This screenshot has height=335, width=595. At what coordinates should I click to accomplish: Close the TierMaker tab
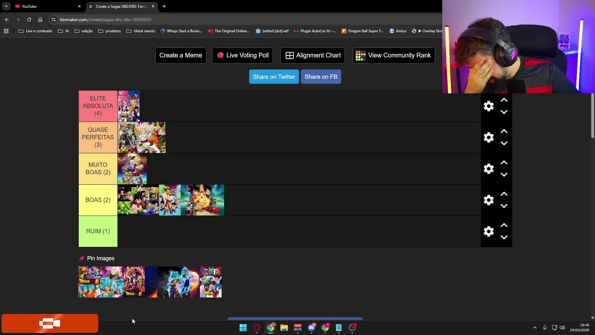pyautogui.click(x=153, y=7)
